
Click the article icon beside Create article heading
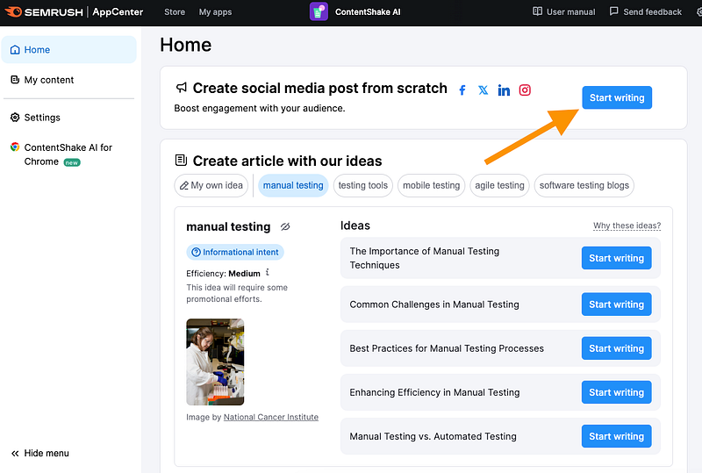[x=181, y=160]
